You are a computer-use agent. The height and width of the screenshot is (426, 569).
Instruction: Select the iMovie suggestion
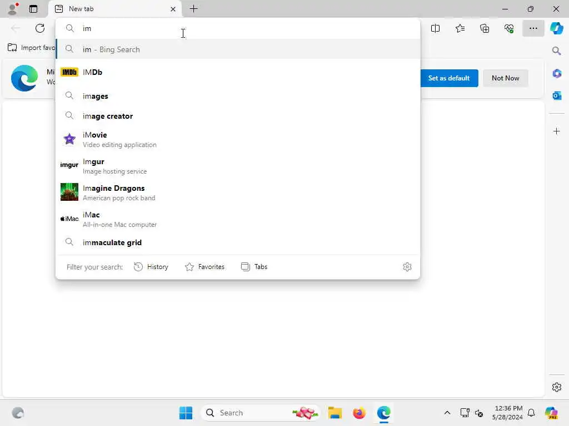pos(238,139)
